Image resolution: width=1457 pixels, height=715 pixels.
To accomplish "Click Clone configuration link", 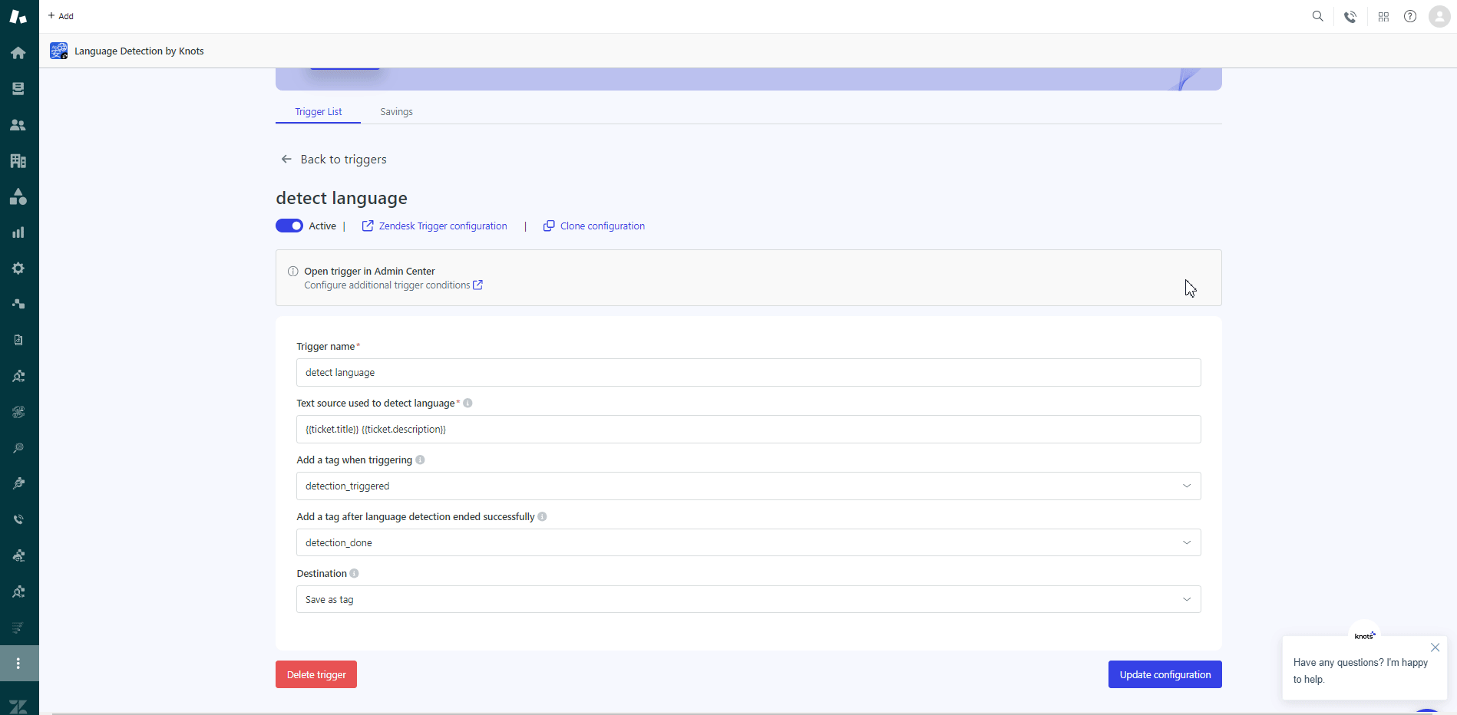I will coord(594,226).
